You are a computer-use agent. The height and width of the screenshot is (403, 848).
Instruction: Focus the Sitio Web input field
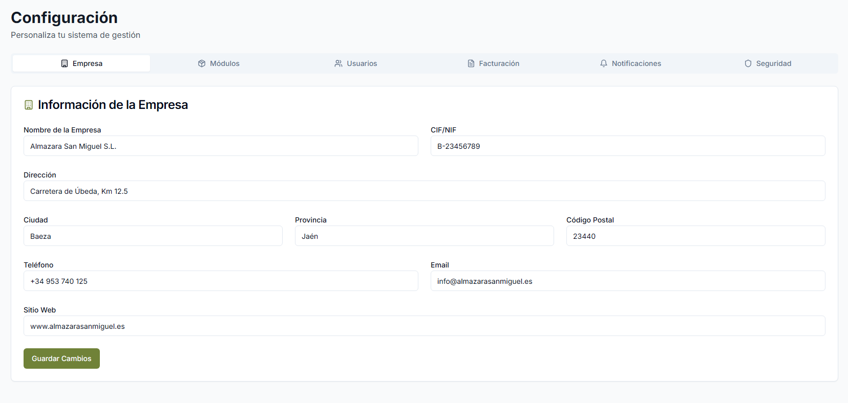(x=424, y=326)
